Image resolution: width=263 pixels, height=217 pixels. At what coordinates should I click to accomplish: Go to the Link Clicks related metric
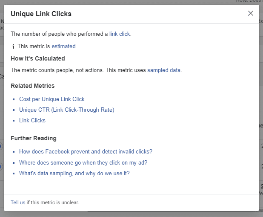point(32,120)
